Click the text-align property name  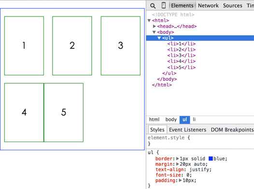(x=169, y=170)
